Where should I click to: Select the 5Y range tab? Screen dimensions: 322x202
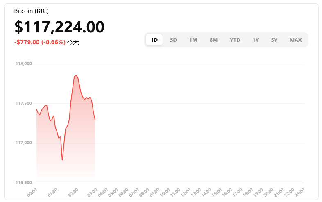(x=274, y=40)
